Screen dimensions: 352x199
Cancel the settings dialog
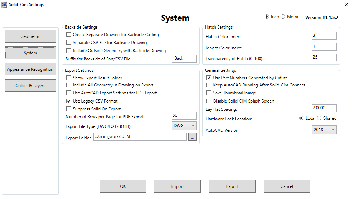pyautogui.click(x=287, y=186)
